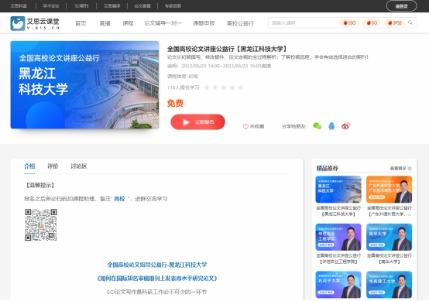Viewport: 429px width, 301px height.
Task: Click the 118人报名学习 enrollment text
Action: point(183,87)
